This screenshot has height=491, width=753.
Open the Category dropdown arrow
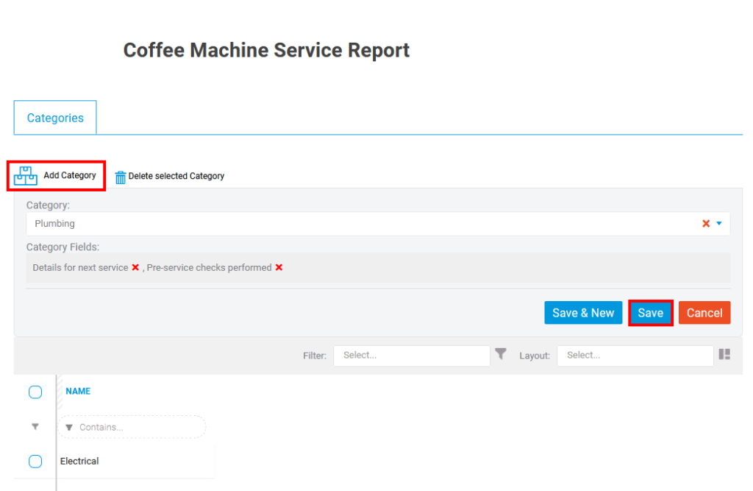719,223
